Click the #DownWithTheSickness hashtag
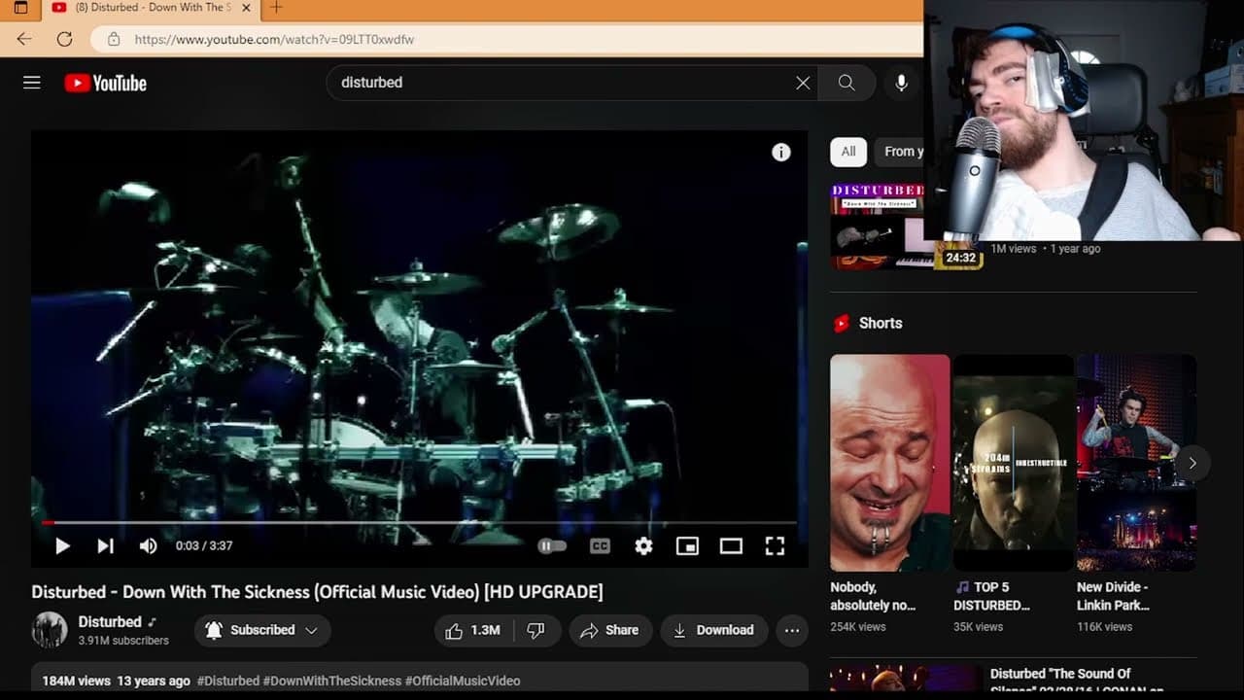The image size is (1244, 700). [332, 682]
